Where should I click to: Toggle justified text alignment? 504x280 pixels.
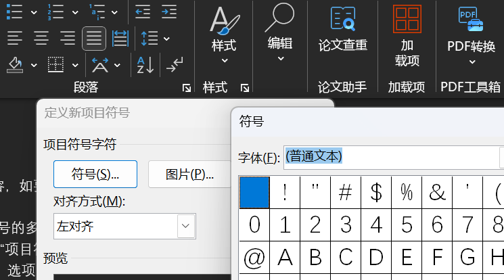[94, 39]
